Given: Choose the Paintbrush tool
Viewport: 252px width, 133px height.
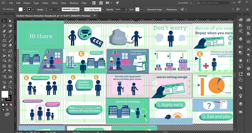Looking at the screenshot, I should click(x=10, y=41).
